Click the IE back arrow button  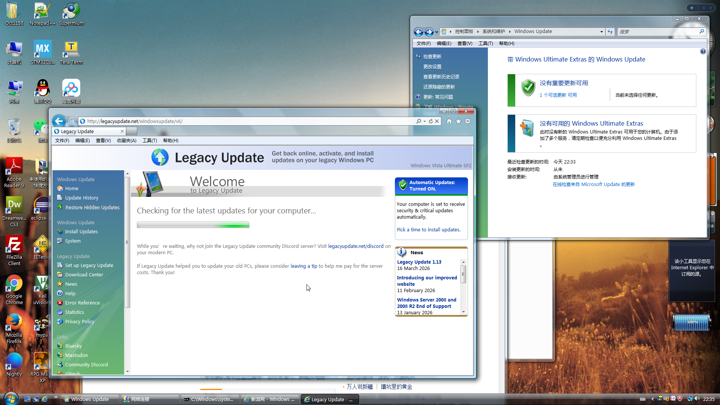58,121
